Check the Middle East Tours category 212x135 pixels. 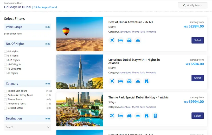click(x=5, y=91)
